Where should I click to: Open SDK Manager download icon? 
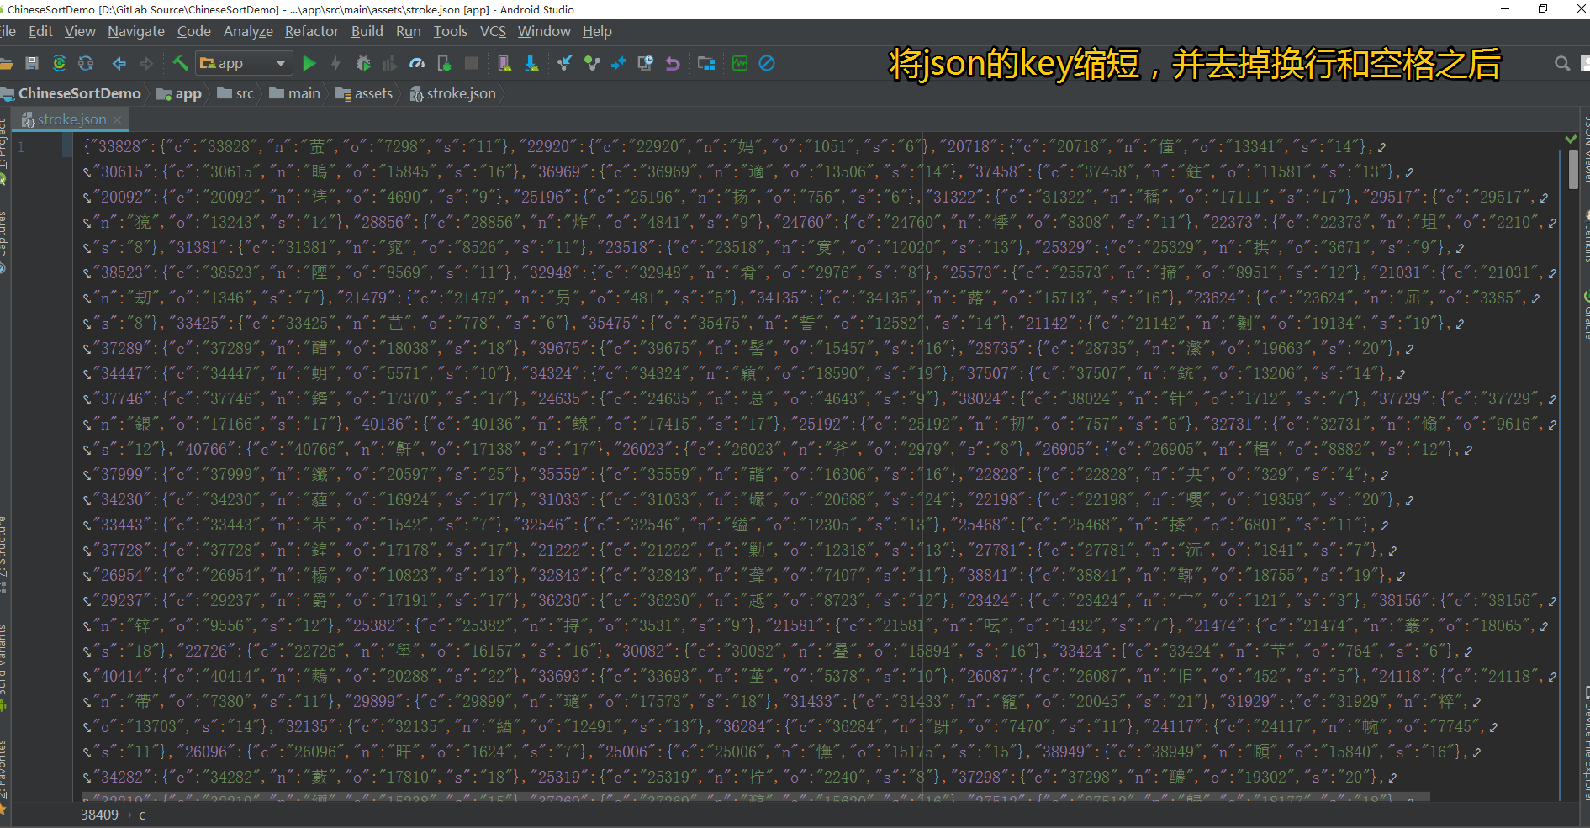tap(531, 63)
